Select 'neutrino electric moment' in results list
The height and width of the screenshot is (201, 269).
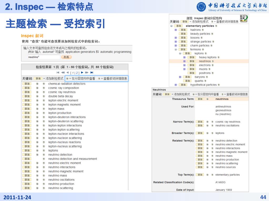click(x=65, y=163)
